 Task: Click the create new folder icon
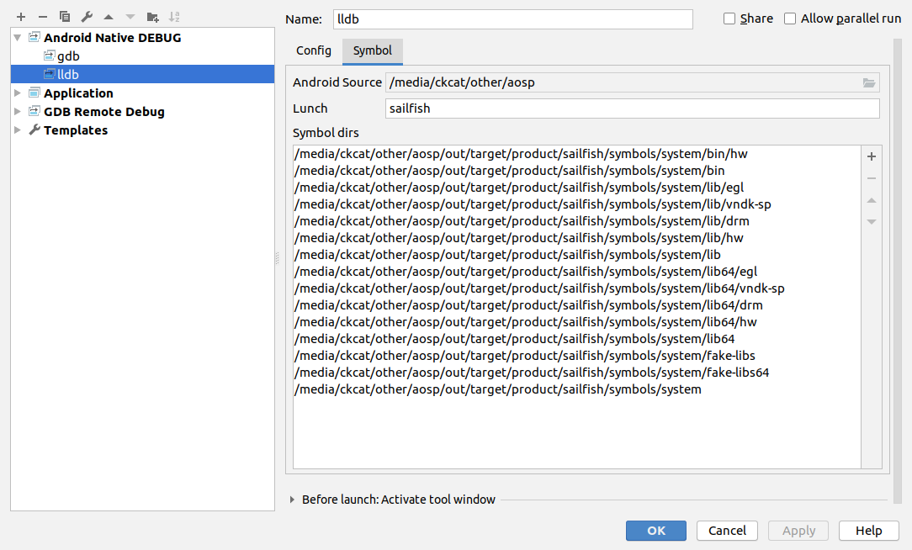152,17
